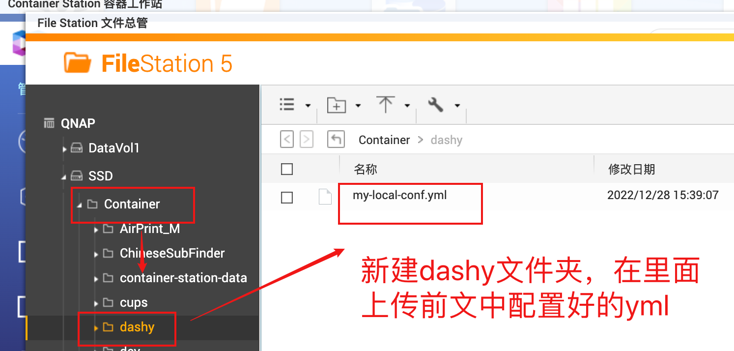Open the Container breadcrumb link
This screenshot has width=734, height=351.
pos(384,140)
